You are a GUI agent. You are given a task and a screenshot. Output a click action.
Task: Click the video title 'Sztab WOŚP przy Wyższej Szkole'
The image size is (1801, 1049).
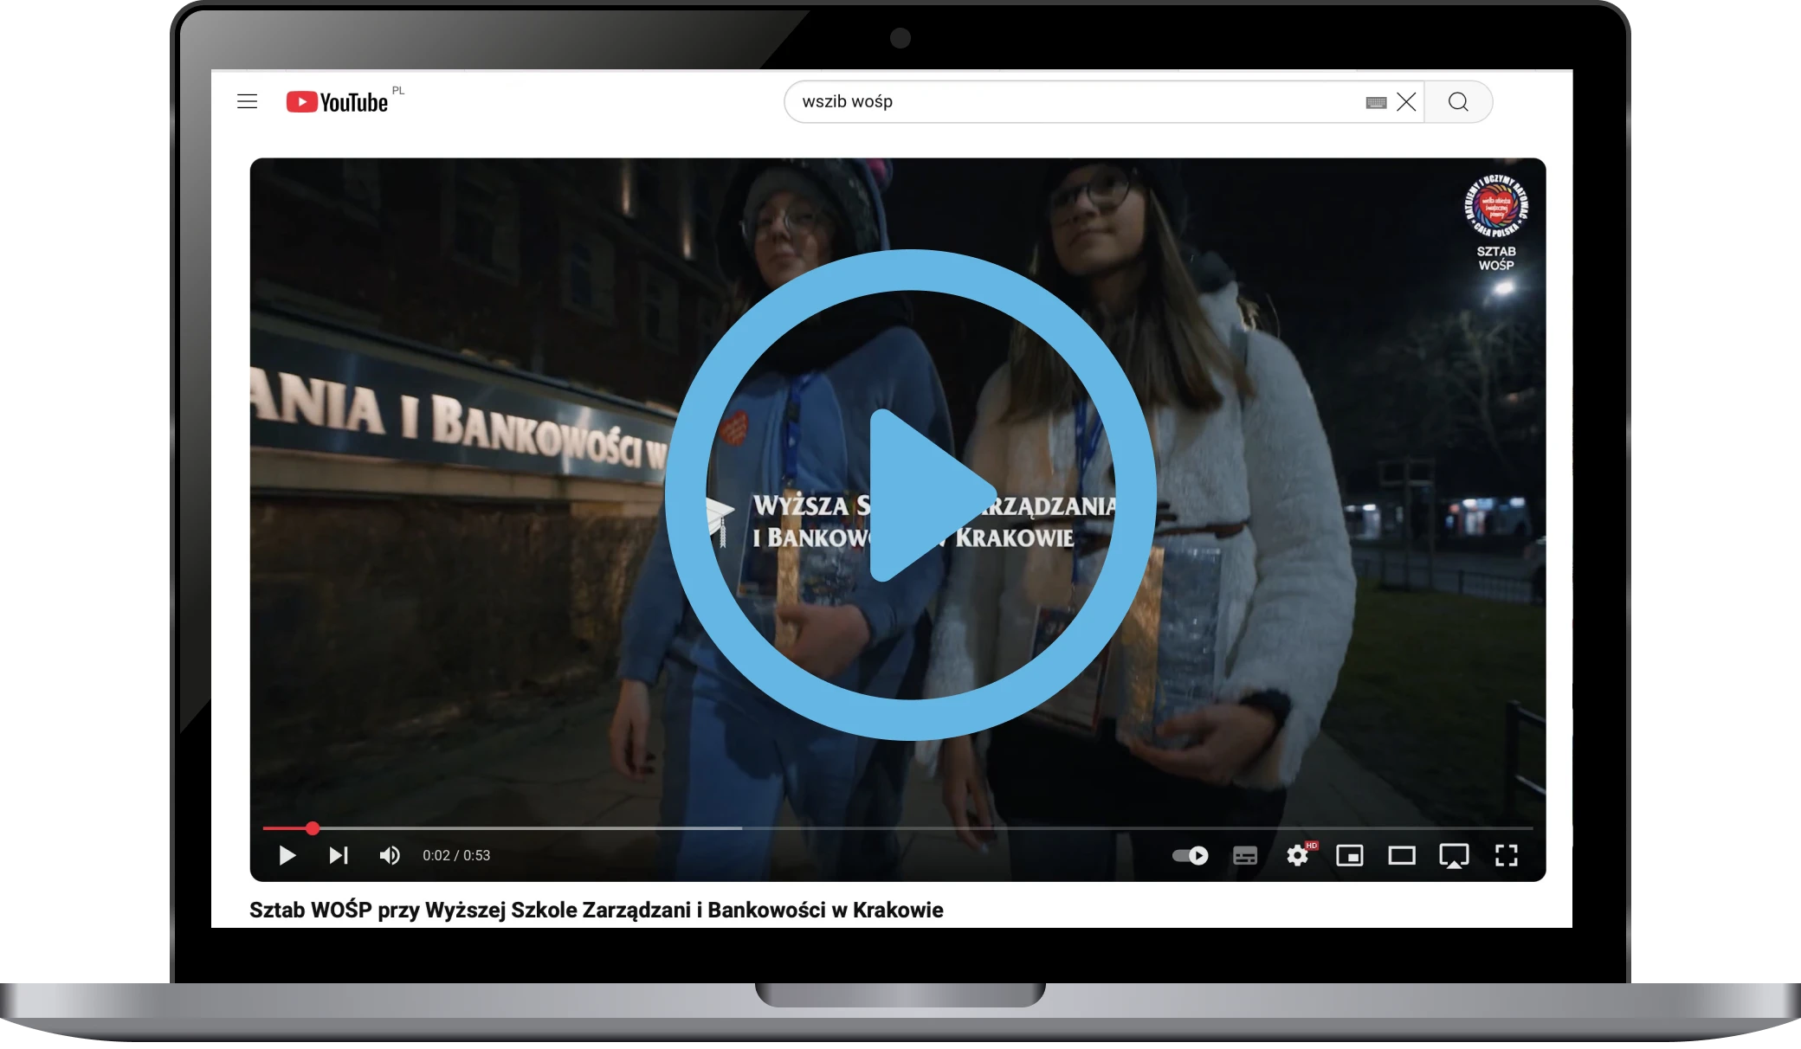point(596,910)
